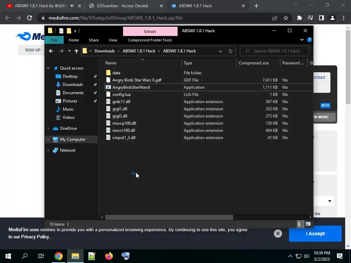Share this page icon in address bar

click(x=275, y=18)
